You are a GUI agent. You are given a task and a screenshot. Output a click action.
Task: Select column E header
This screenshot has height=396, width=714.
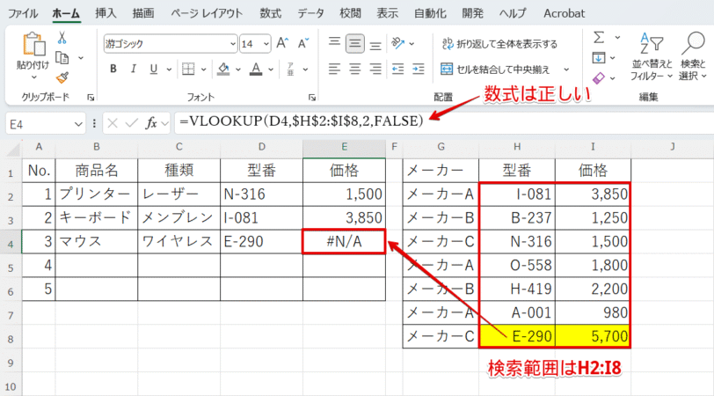click(x=345, y=147)
